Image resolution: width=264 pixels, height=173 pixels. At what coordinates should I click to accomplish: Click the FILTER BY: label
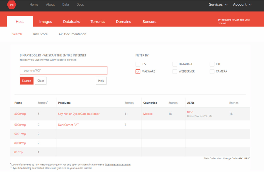point(142,55)
